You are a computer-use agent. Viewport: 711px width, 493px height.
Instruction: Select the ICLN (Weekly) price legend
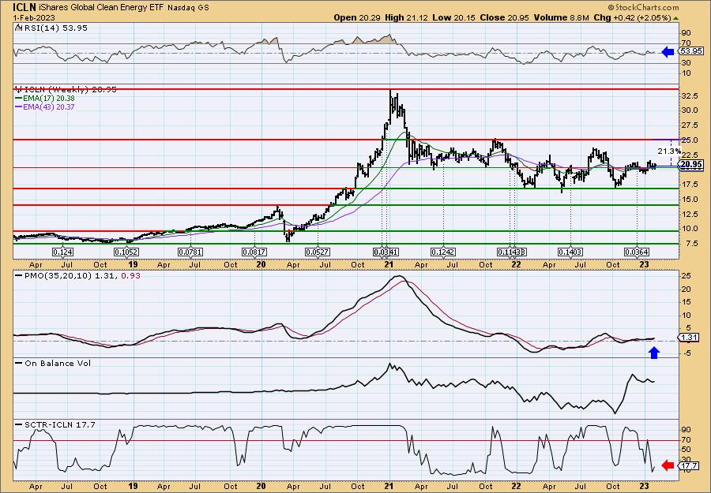point(66,90)
